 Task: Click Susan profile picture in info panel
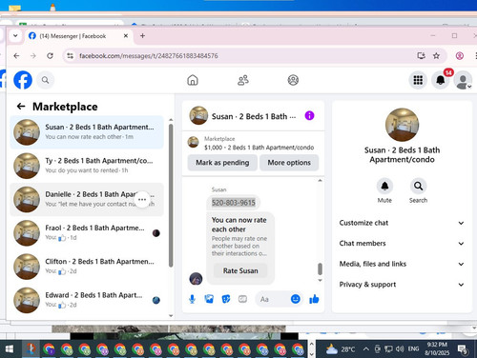[x=402, y=125]
